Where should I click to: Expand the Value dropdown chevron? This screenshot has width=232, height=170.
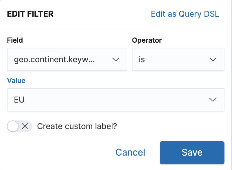pyautogui.click(x=213, y=100)
